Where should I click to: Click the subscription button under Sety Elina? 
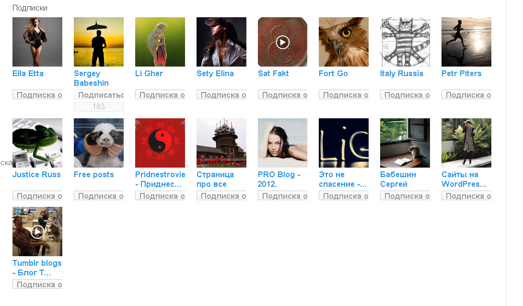point(221,95)
